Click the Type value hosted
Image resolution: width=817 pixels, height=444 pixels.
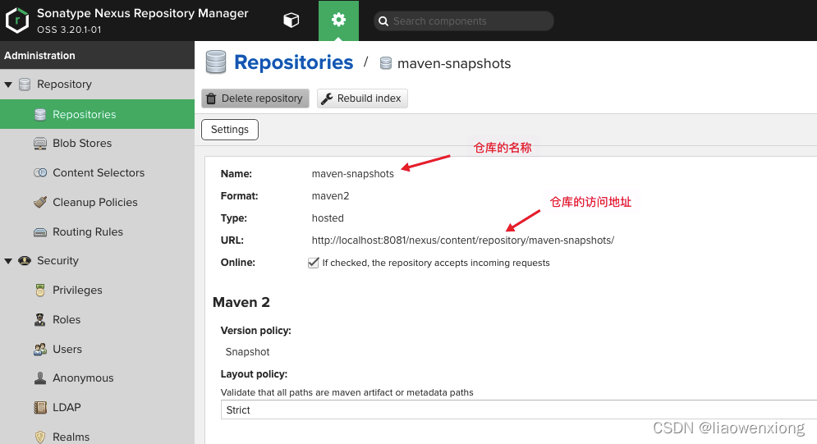click(x=328, y=218)
